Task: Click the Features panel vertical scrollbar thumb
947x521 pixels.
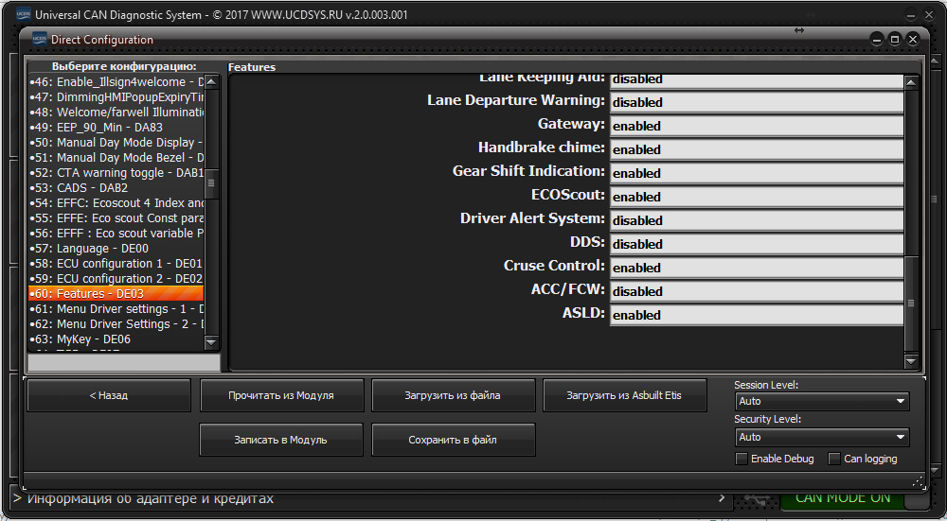Action: [911, 303]
